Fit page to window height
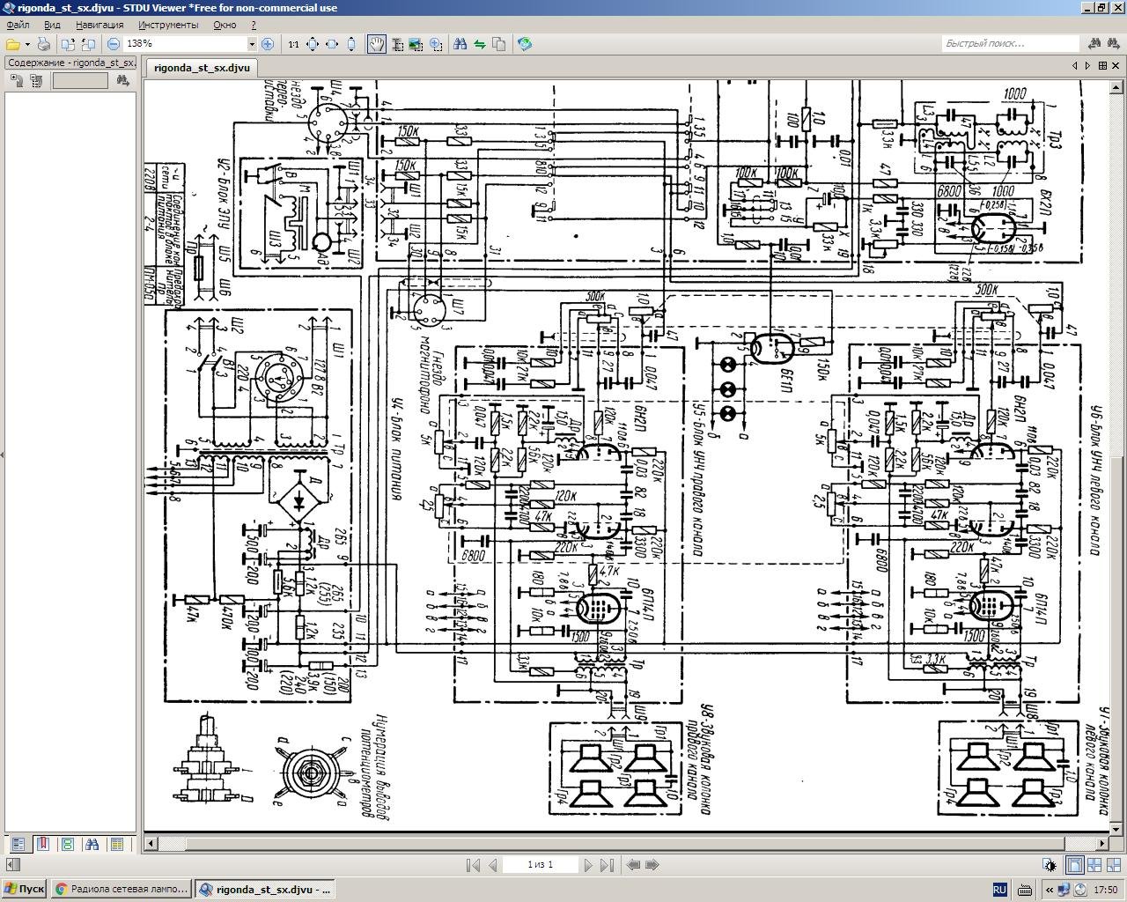This screenshot has height=902, width=1127. tap(351, 44)
